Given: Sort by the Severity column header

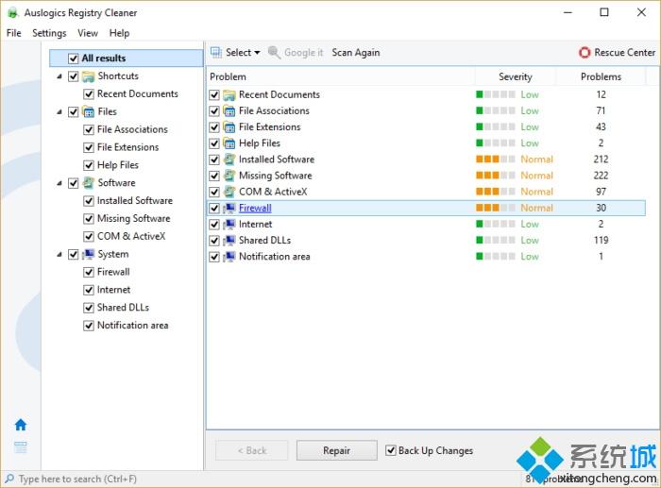Looking at the screenshot, I should point(516,76).
